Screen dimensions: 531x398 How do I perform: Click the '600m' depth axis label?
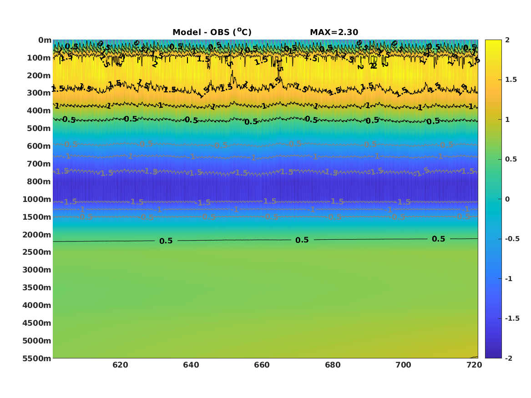tap(39, 146)
